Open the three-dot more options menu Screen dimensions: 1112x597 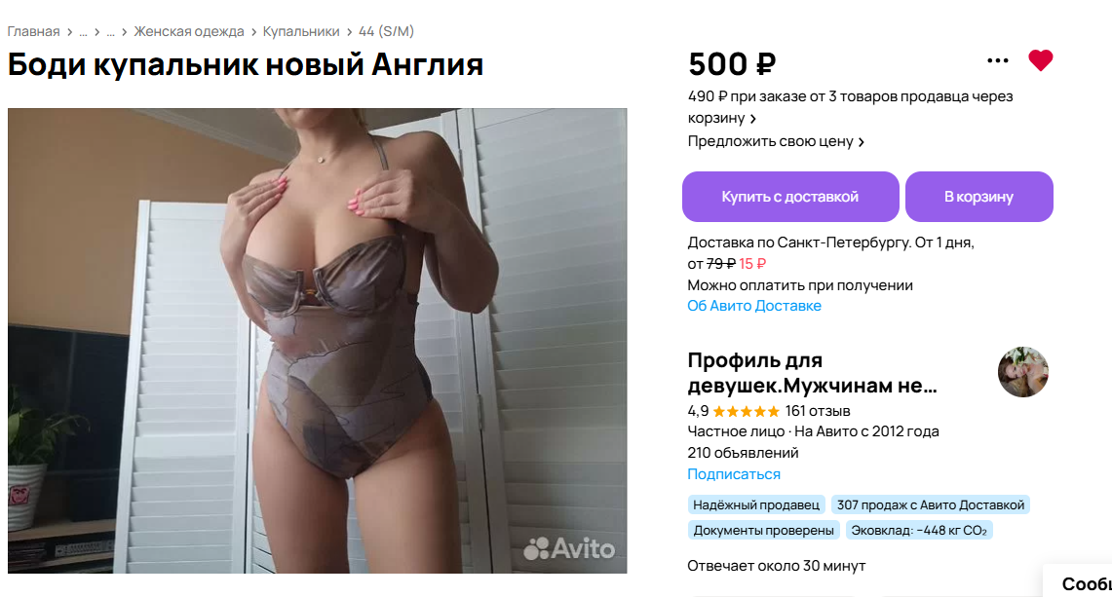point(998,60)
